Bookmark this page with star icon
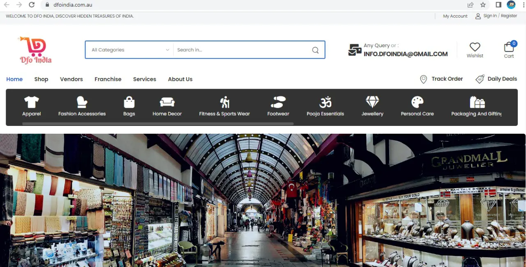 tap(483, 5)
